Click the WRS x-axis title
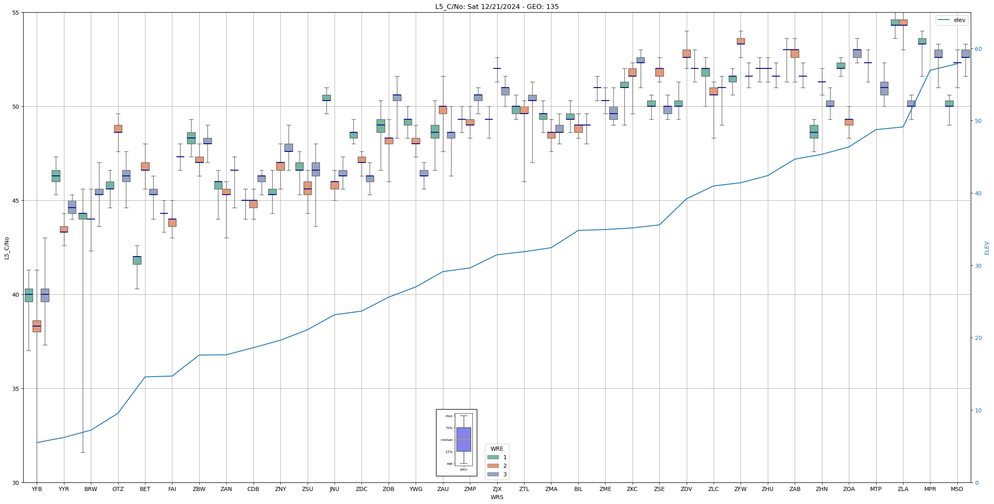 coord(497,497)
